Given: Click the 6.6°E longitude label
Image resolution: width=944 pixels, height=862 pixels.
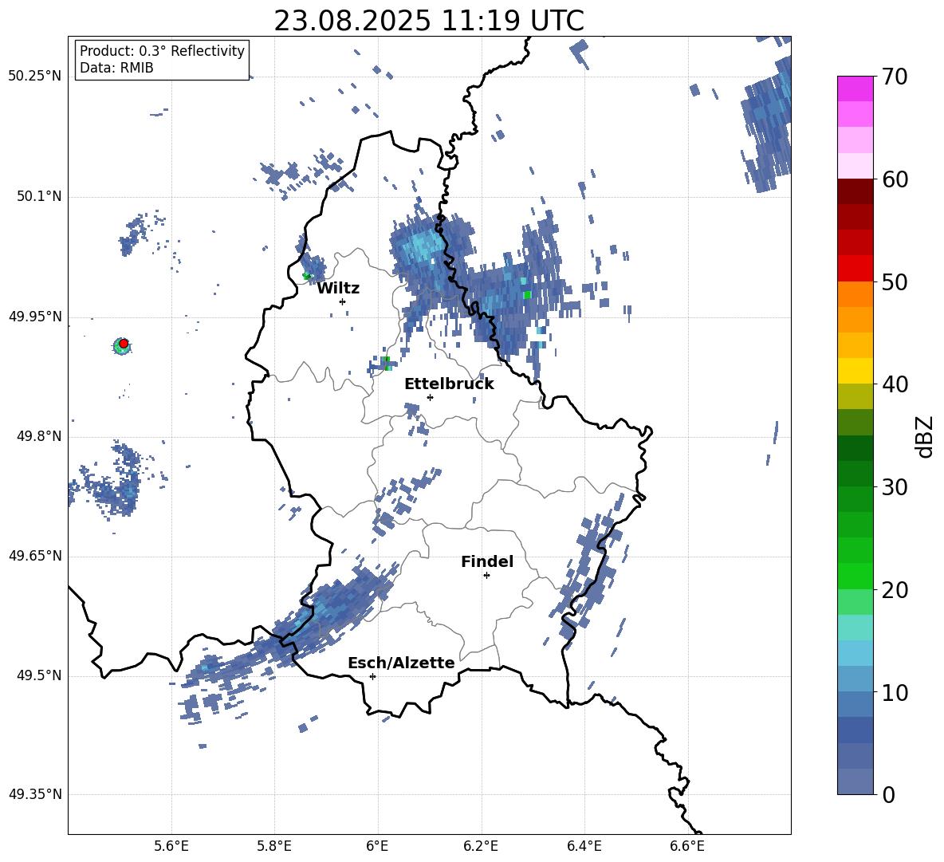Looking at the screenshot, I should (687, 846).
